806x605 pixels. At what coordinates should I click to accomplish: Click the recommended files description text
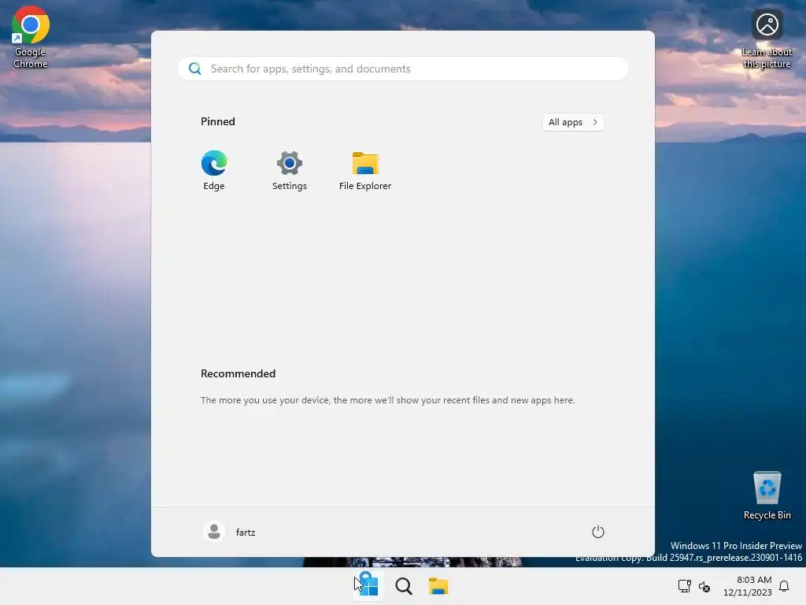click(387, 400)
